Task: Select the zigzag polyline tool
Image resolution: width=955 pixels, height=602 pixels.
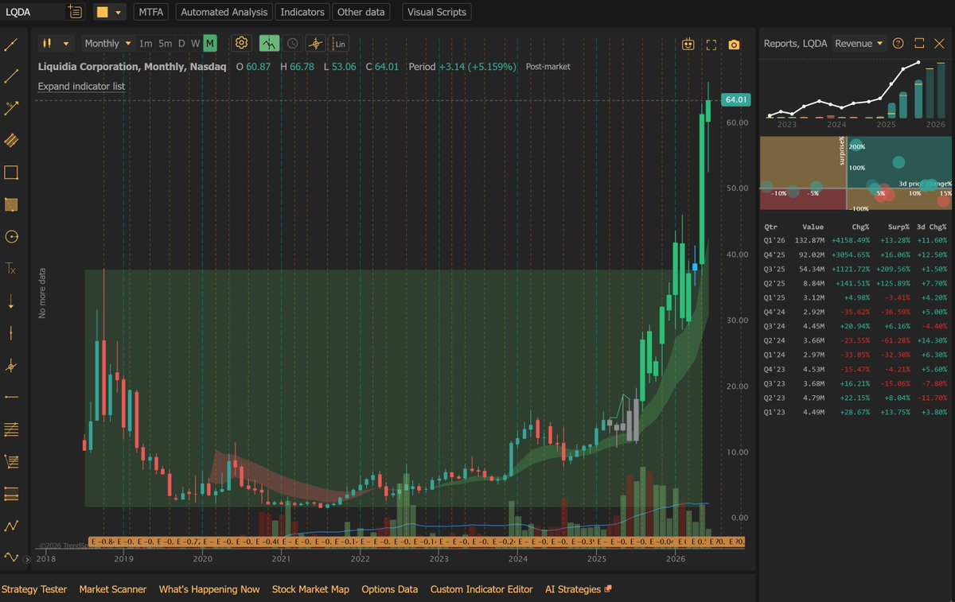Action: pyautogui.click(x=11, y=526)
